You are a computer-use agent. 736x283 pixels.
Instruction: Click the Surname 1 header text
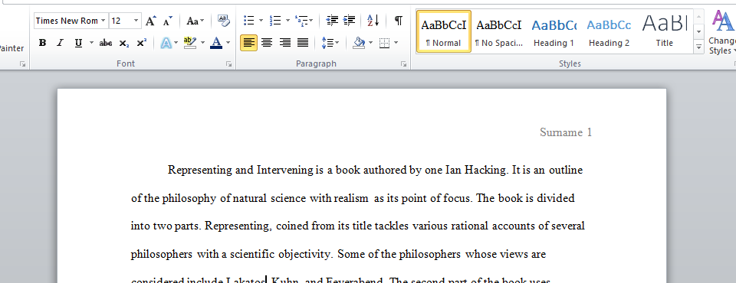pos(566,132)
